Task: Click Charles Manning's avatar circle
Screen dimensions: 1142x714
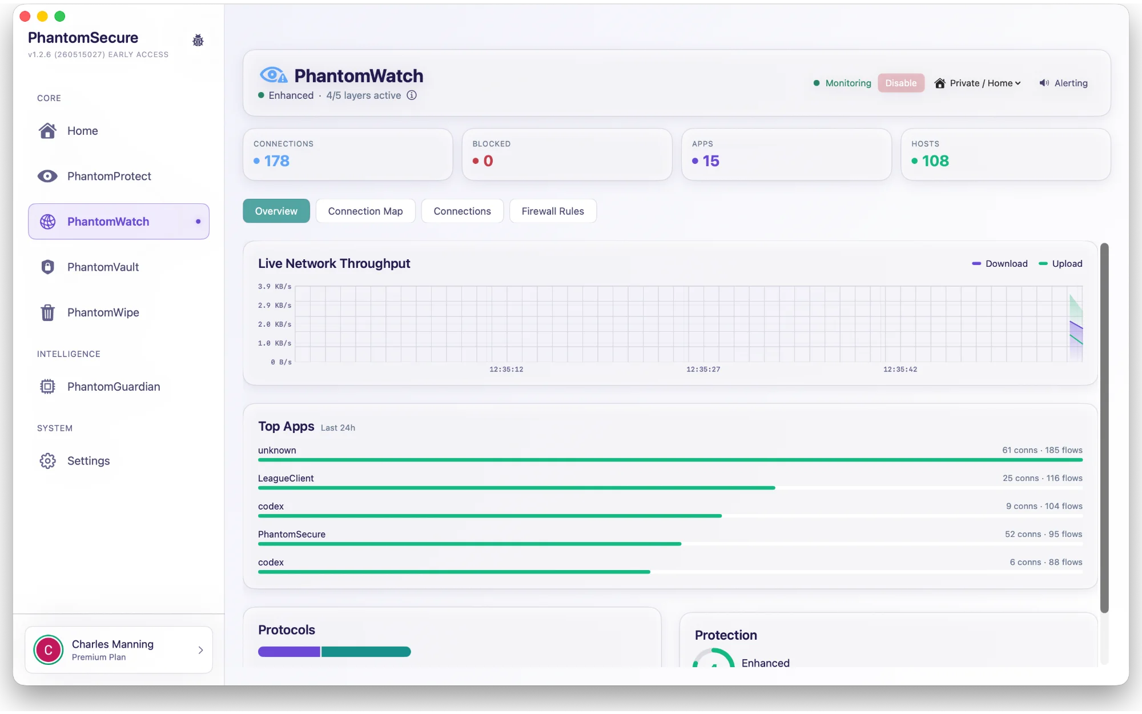Action: 49,650
